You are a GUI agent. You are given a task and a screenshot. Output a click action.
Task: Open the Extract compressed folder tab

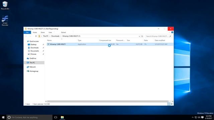coord(64,32)
